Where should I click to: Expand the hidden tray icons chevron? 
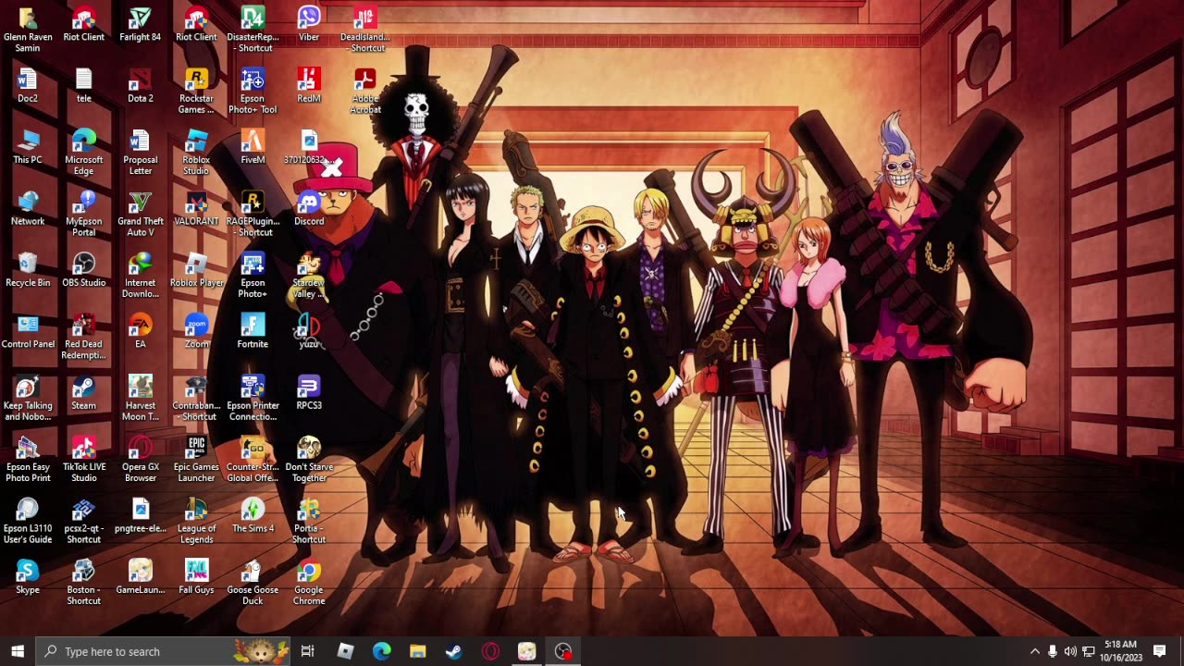(x=1034, y=651)
